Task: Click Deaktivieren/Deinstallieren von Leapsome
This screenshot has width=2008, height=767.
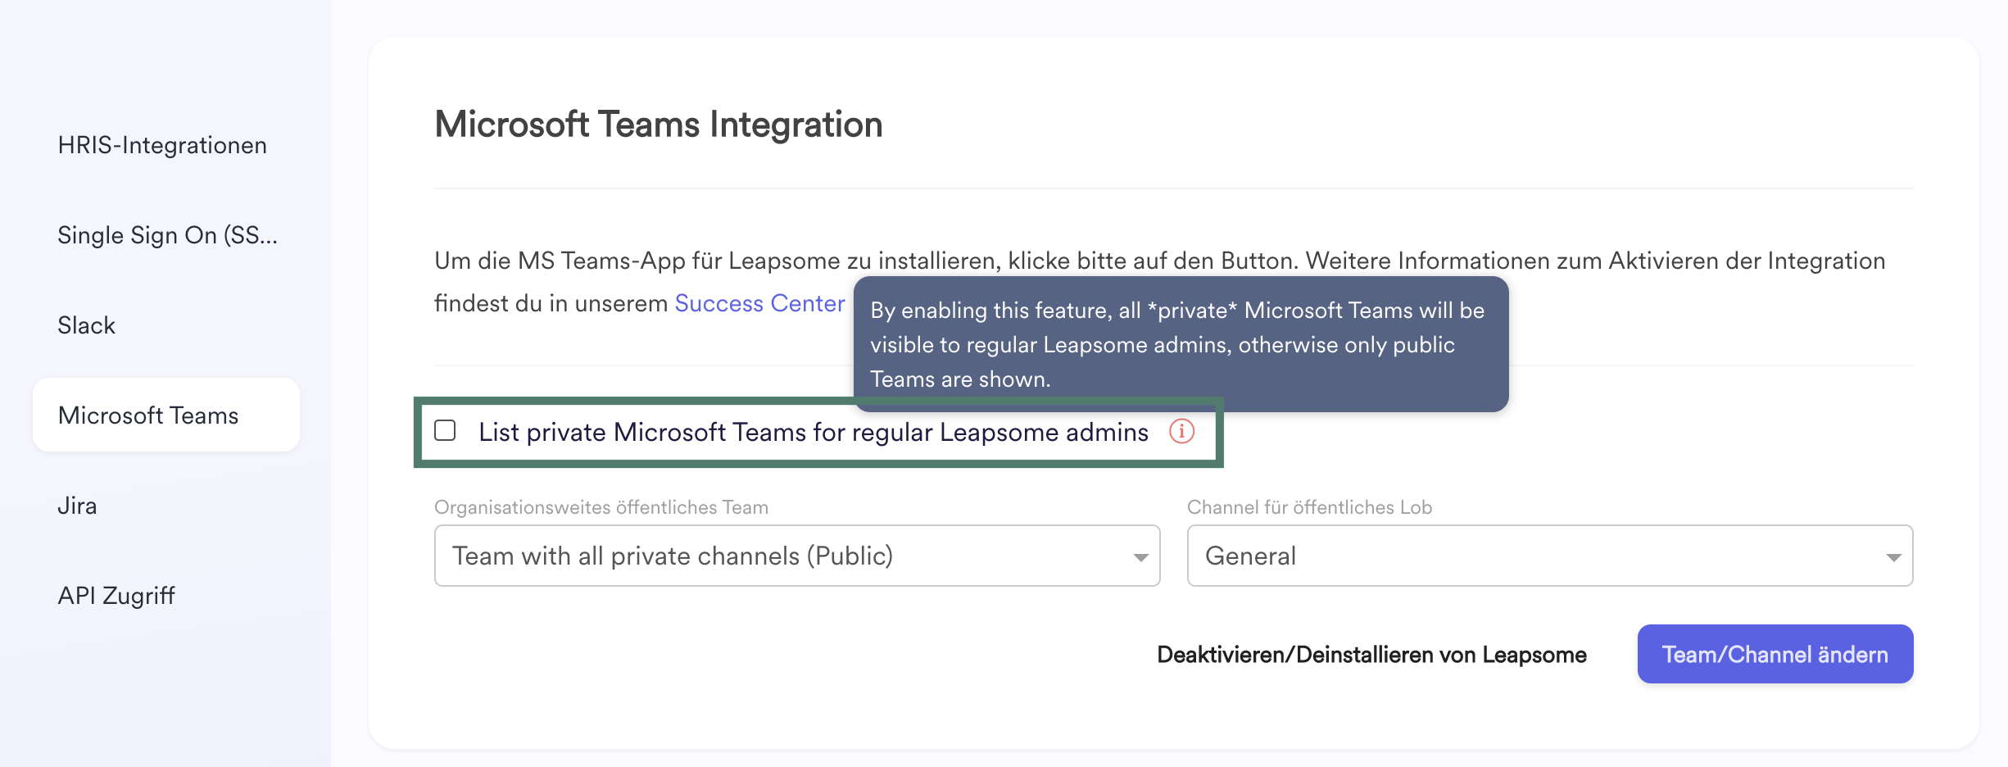Action: (1371, 655)
